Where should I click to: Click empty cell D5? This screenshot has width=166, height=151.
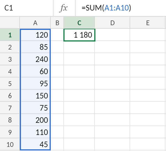(112, 83)
